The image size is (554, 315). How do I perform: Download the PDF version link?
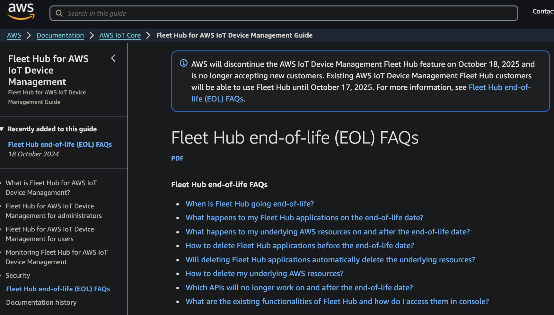coord(177,158)
